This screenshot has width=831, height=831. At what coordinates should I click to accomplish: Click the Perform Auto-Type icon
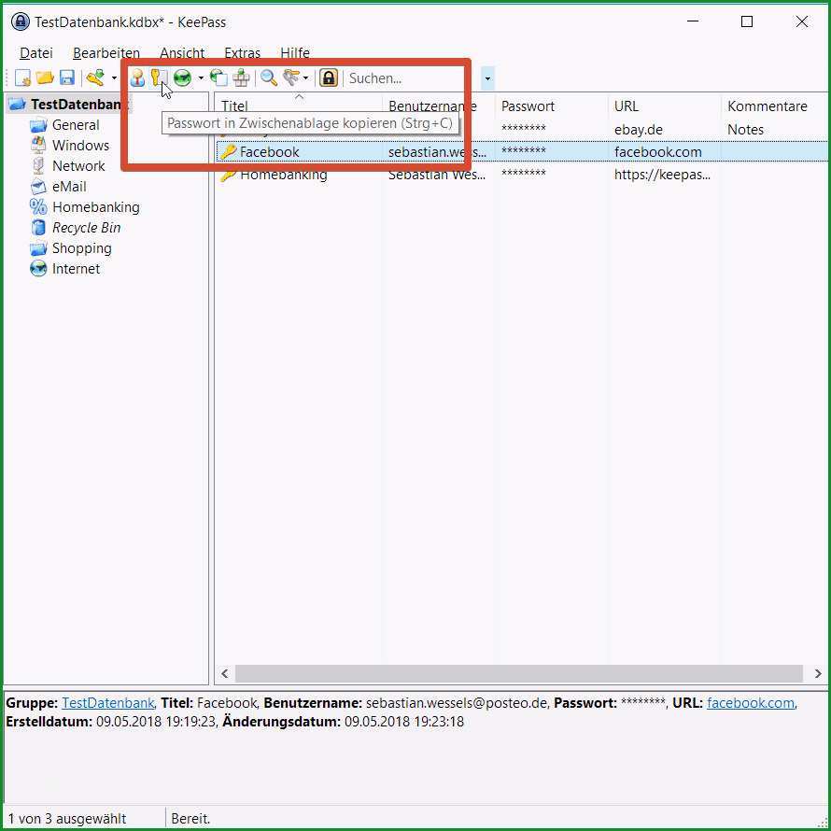(241, 77)
